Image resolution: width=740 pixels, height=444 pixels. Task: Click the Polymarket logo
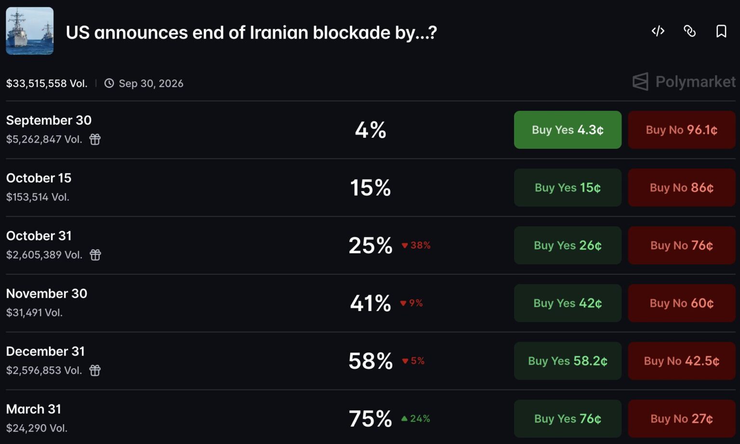[684, 82]
